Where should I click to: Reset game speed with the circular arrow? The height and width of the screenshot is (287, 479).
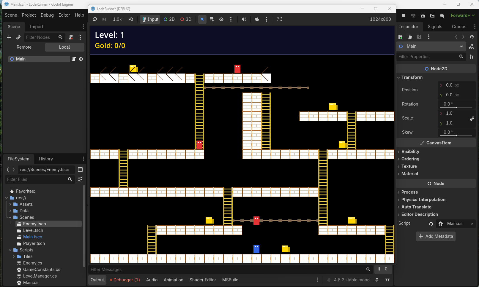[x=131, y=19]
